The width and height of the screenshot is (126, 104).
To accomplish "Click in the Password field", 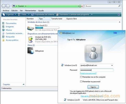I will click(97, 70).
